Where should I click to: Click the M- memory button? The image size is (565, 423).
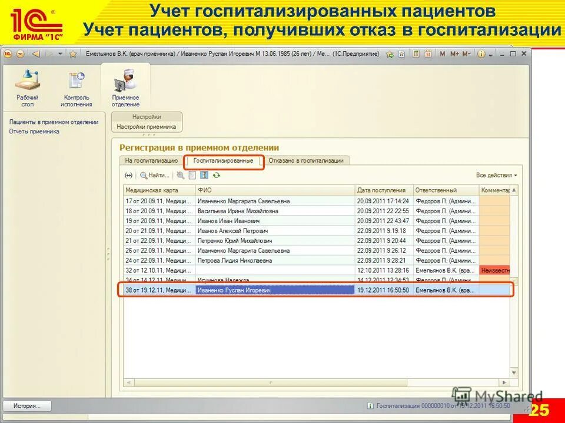(x=466, y=54)
